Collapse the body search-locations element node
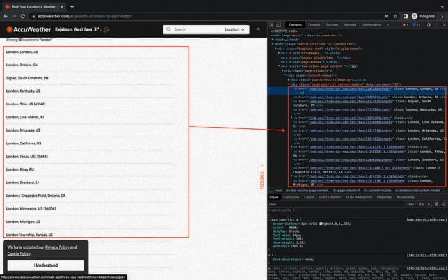 (273, 43)
